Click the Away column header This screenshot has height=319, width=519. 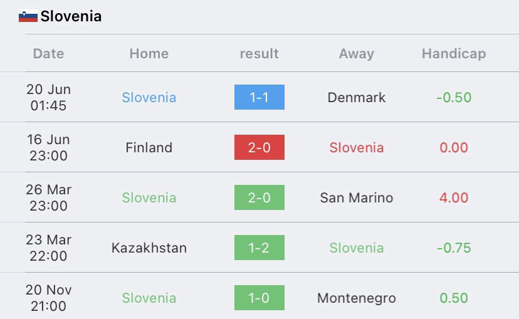(x=357, y=54)
